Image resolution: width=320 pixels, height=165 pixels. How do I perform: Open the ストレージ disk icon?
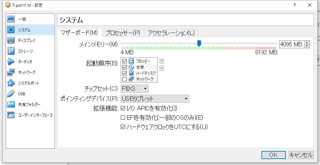[11, 51]
